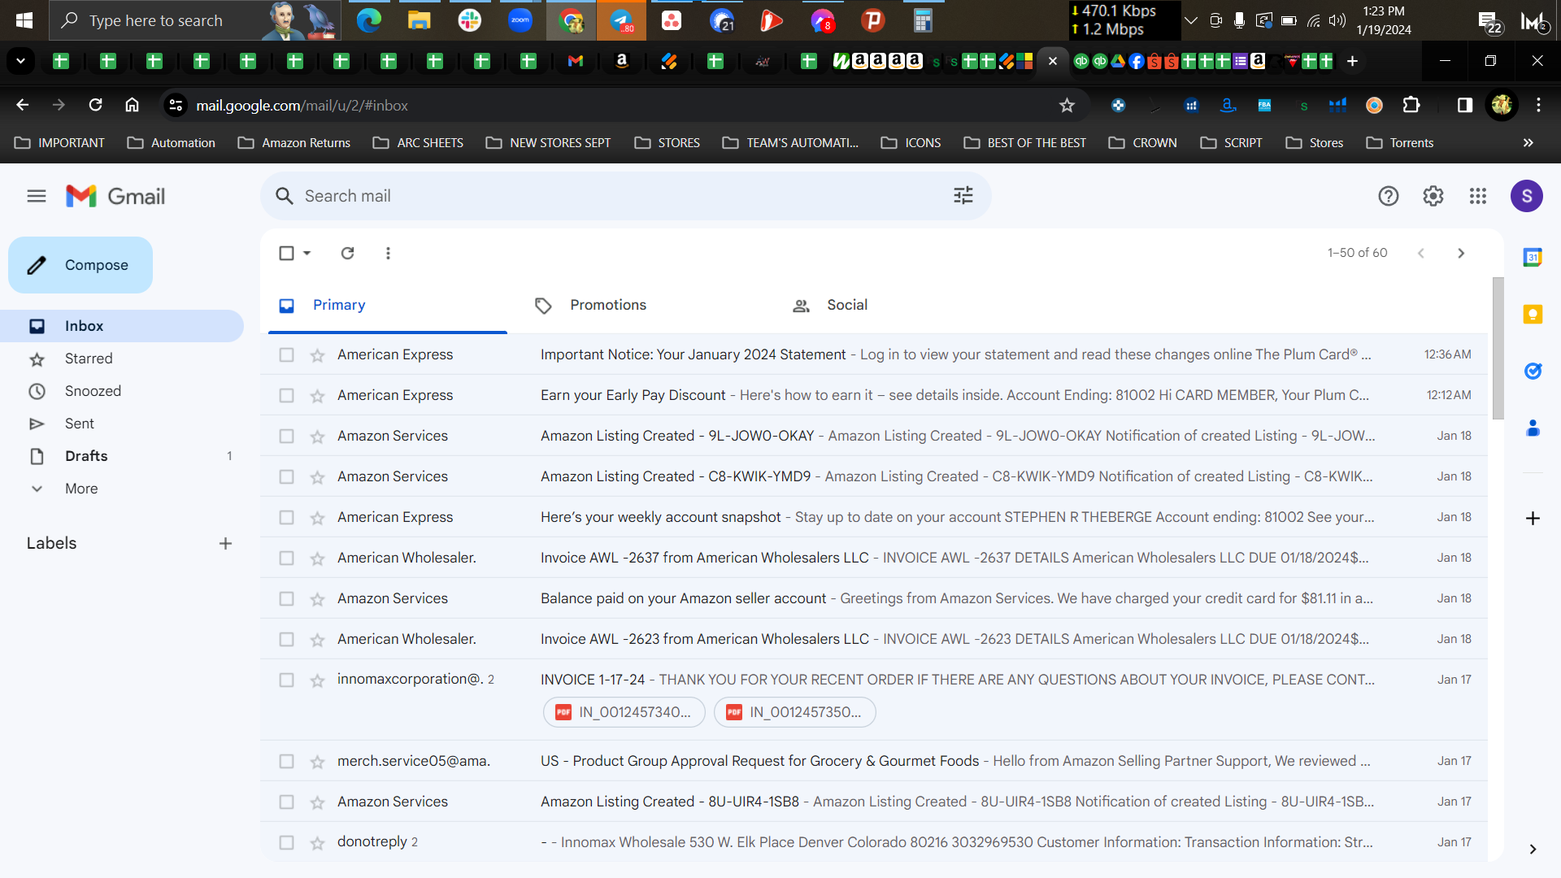1561x878 pixels.
Task: Click Windows taskbar search box
Action: [195, 20]
